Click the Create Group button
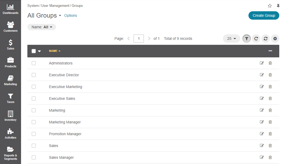The image size is (284, 164). pos(264,15)
